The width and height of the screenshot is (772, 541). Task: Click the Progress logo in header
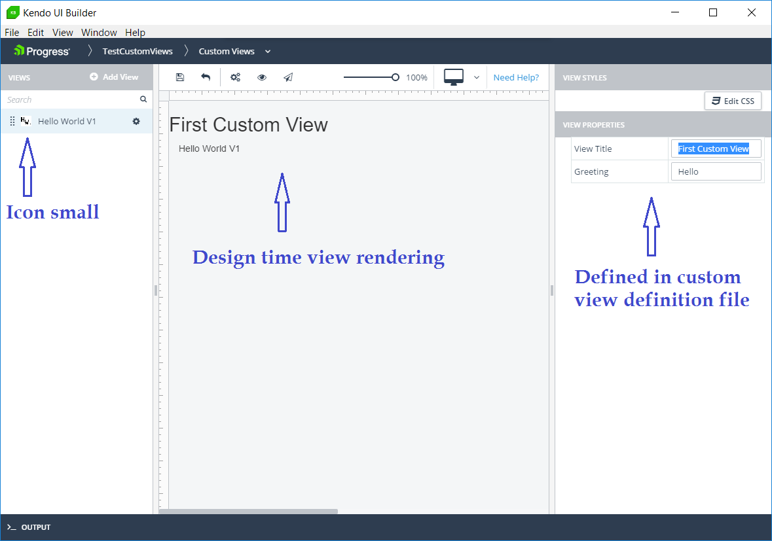[42, 51]
